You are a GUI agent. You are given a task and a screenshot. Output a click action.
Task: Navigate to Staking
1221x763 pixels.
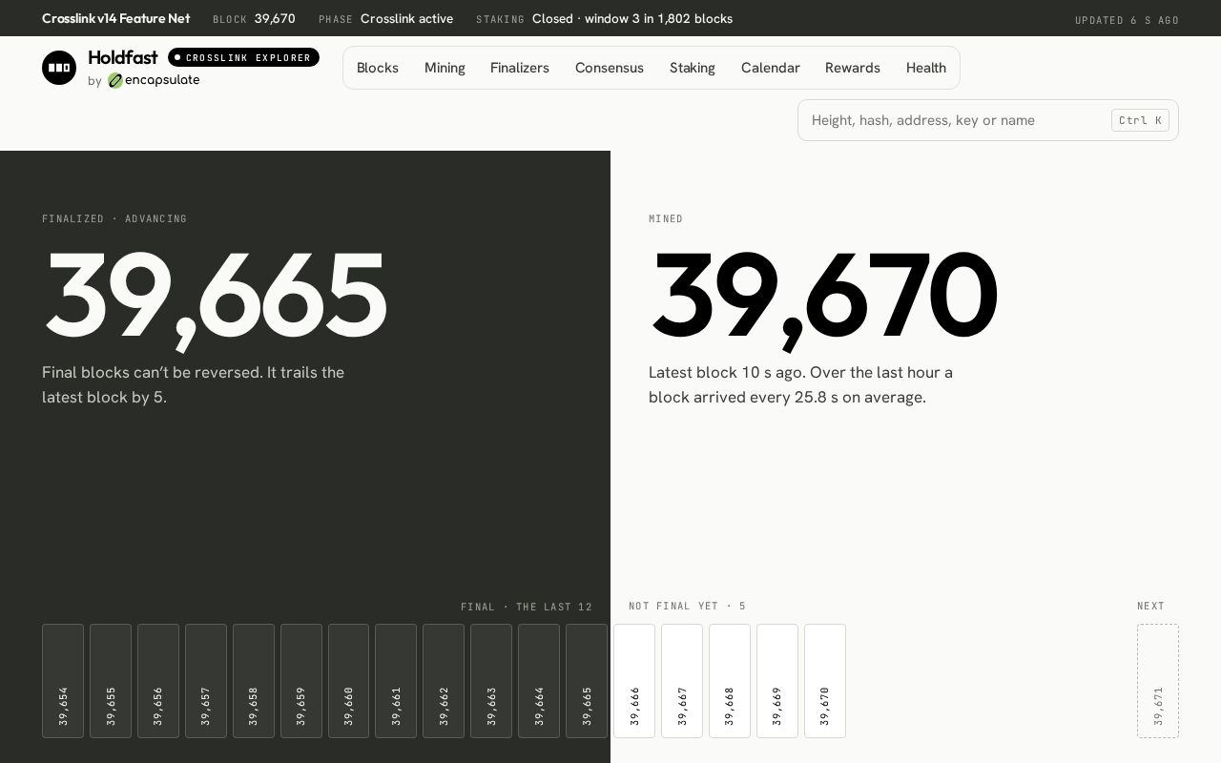693,68
